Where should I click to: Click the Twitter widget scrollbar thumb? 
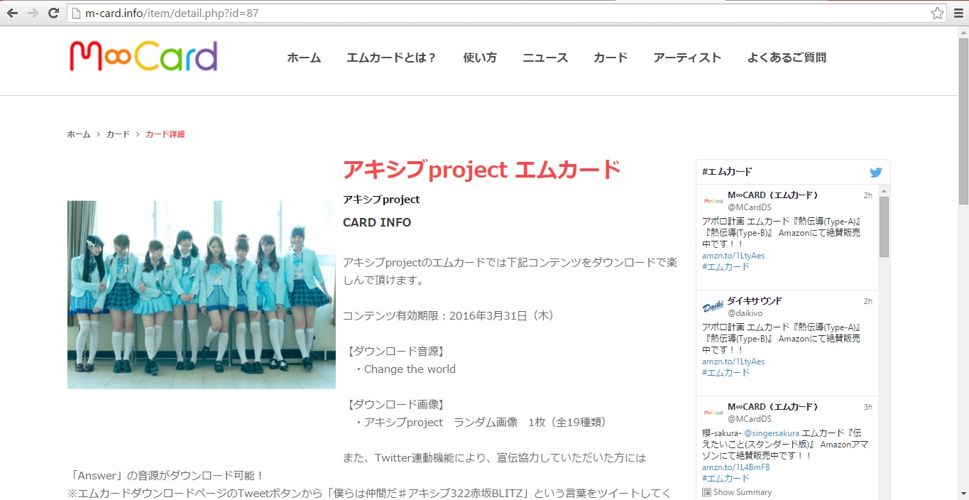884,227
